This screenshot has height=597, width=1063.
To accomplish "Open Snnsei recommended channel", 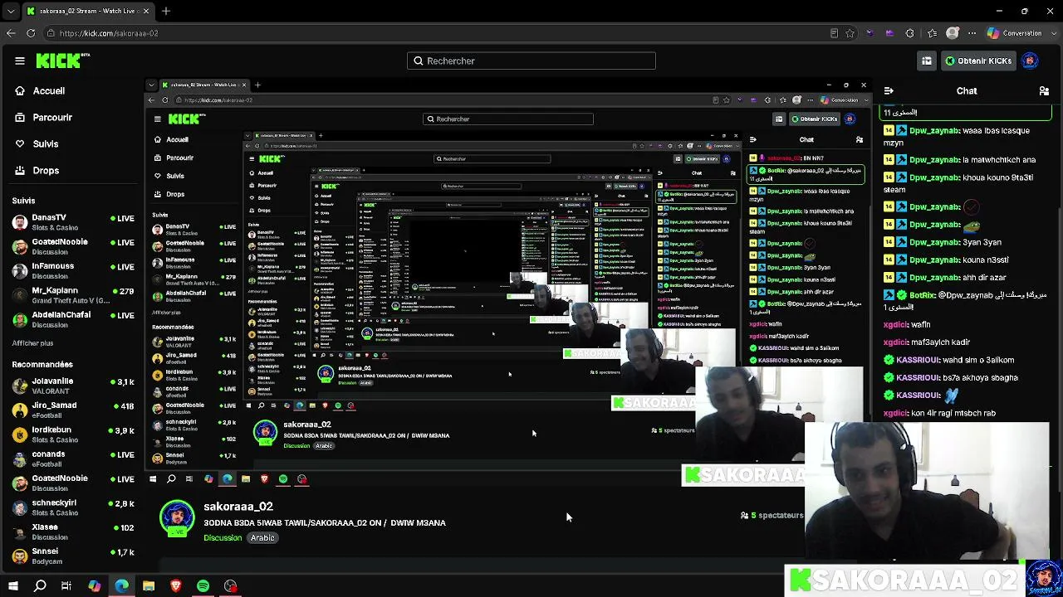I will point(72,556).
